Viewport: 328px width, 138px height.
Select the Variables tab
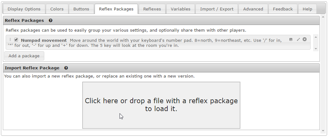pyautogui.click(x=181, y=9)
